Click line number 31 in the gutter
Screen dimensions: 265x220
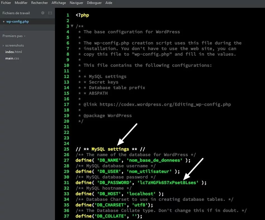click(66, 183)
